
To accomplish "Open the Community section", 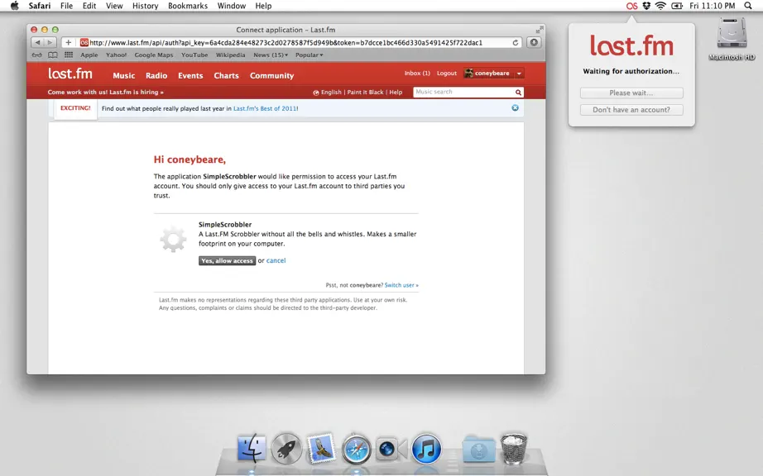I will click(x=272, y=76).
